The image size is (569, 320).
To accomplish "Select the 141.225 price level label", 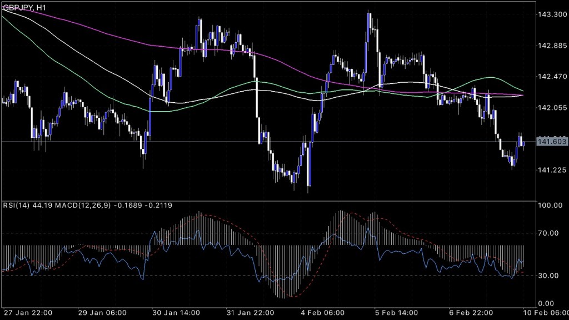I will pyautogui.click(x=552, y=170).
